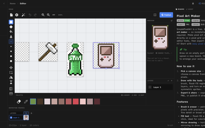Select the empty transparent artboard

22,52
